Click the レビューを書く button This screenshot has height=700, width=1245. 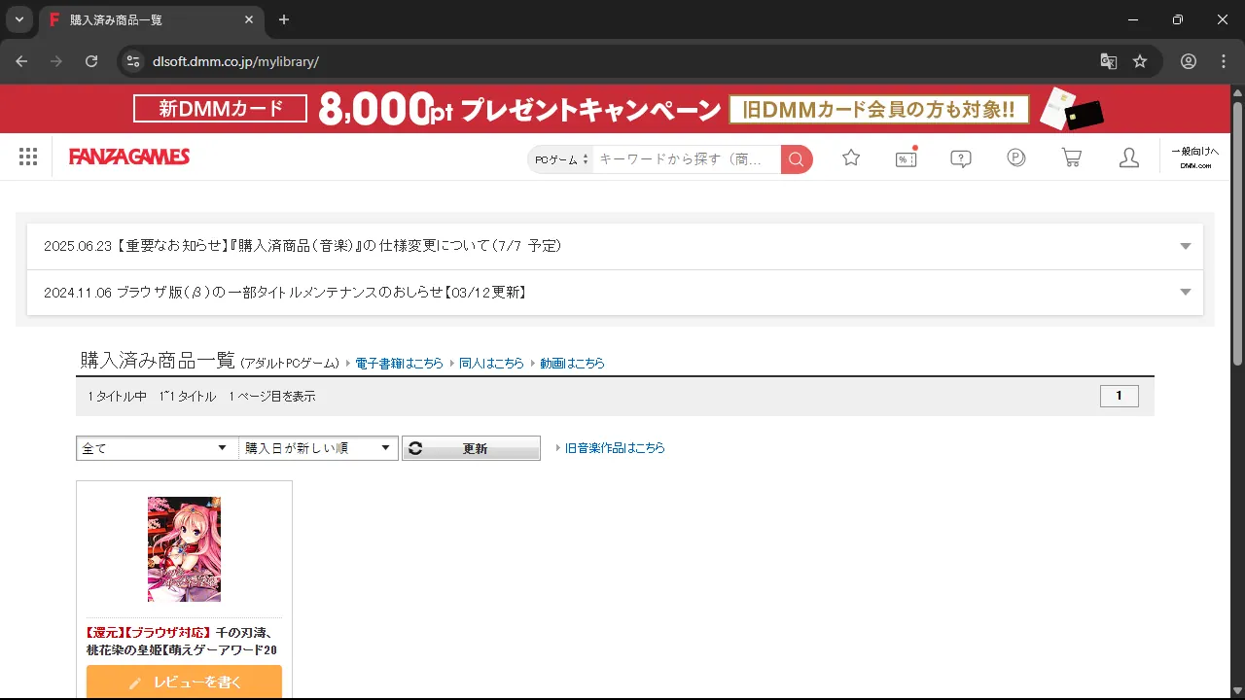pos(184,682)
